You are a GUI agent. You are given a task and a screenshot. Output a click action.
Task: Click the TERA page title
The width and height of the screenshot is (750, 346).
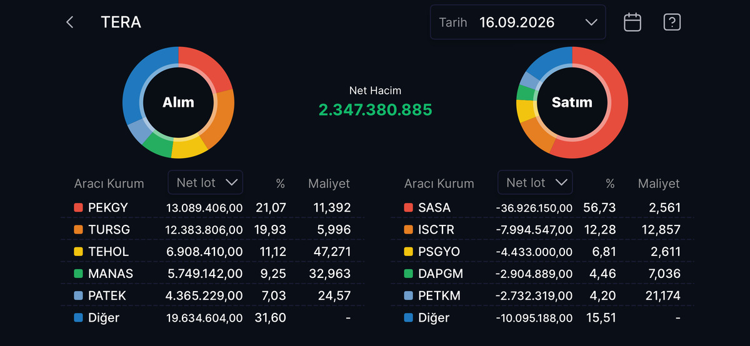[121, 22]
